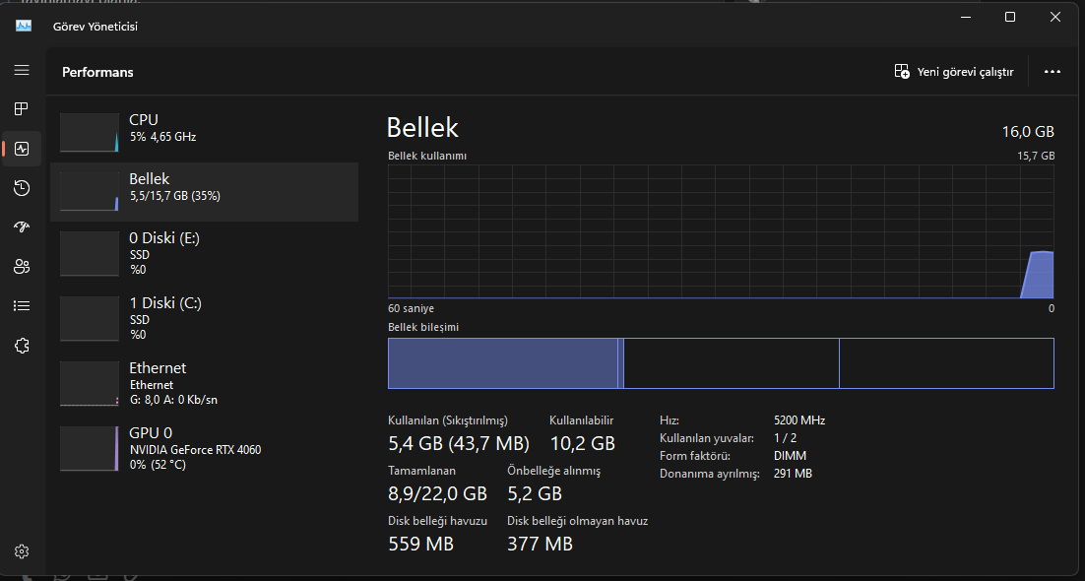Screen dimensions: 1085x581
Task: Open the Users page icon
Action: pyautogui.click(x=22, y=267)
